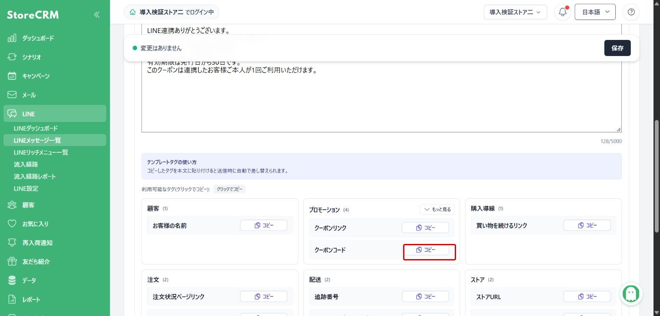Open 再入荷通知 section
Viewport: 660px width, 316px height.
coord(55,243)
